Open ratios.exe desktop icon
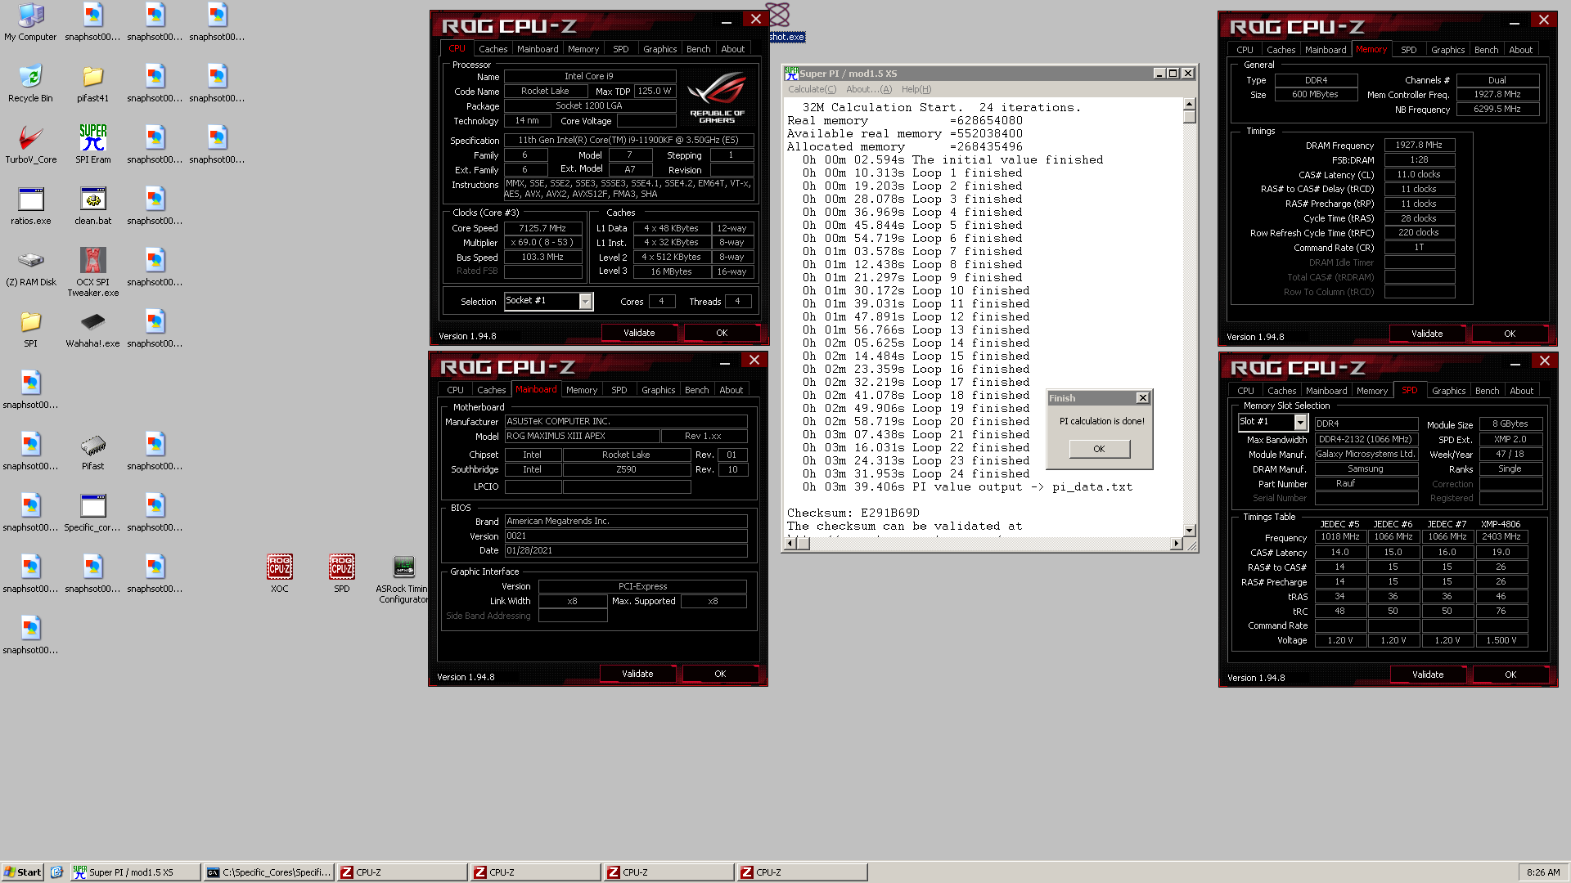This screenshot has height=883, width=1571. pos(30,206)
